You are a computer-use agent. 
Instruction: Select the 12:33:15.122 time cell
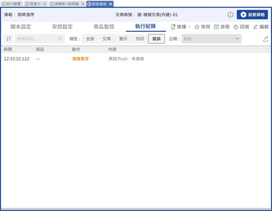point(17,59)
